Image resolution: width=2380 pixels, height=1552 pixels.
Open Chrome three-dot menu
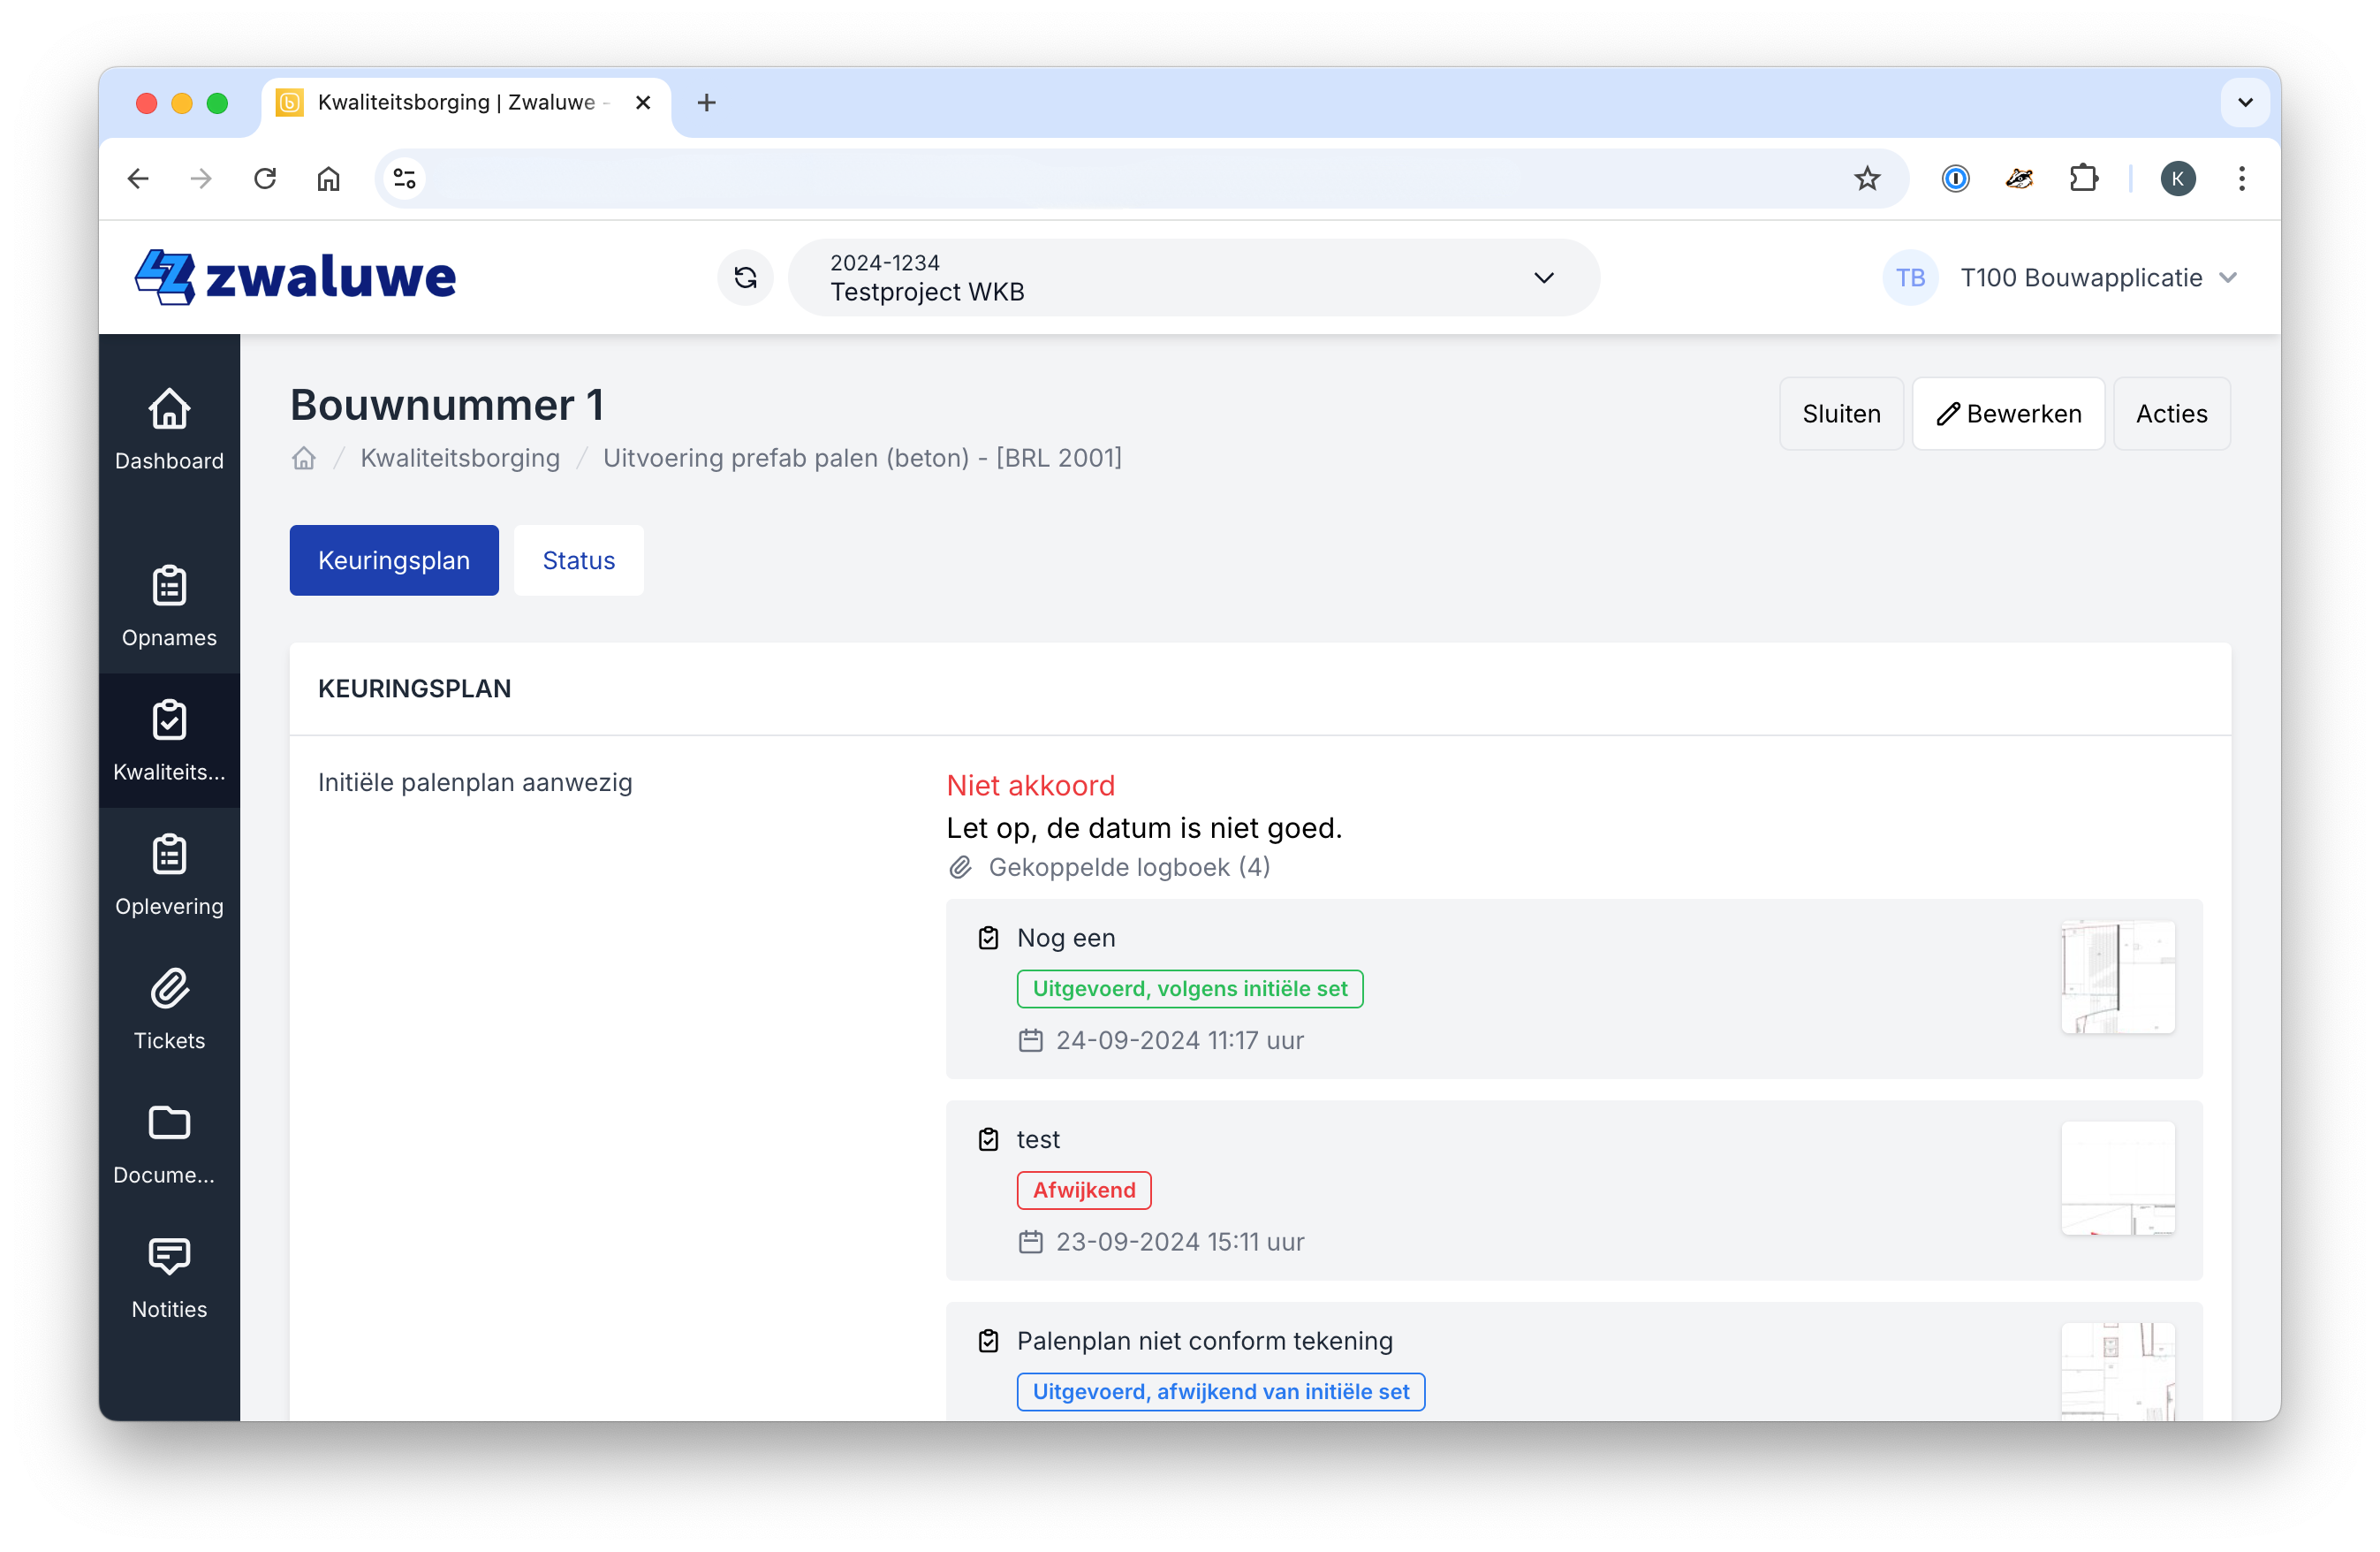[x=2242, y=179]
